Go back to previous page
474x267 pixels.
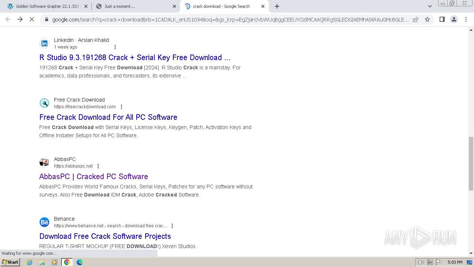pyautogui.click(x=8, y=19)
